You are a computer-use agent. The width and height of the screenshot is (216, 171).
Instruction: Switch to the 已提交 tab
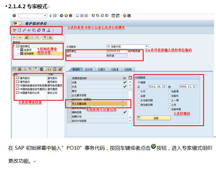102,69
